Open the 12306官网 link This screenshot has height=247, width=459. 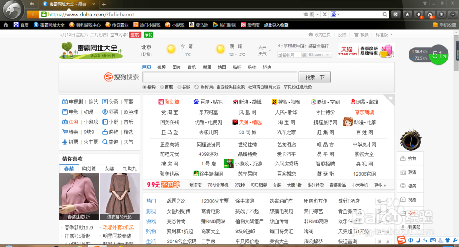[x=364, y=174]
